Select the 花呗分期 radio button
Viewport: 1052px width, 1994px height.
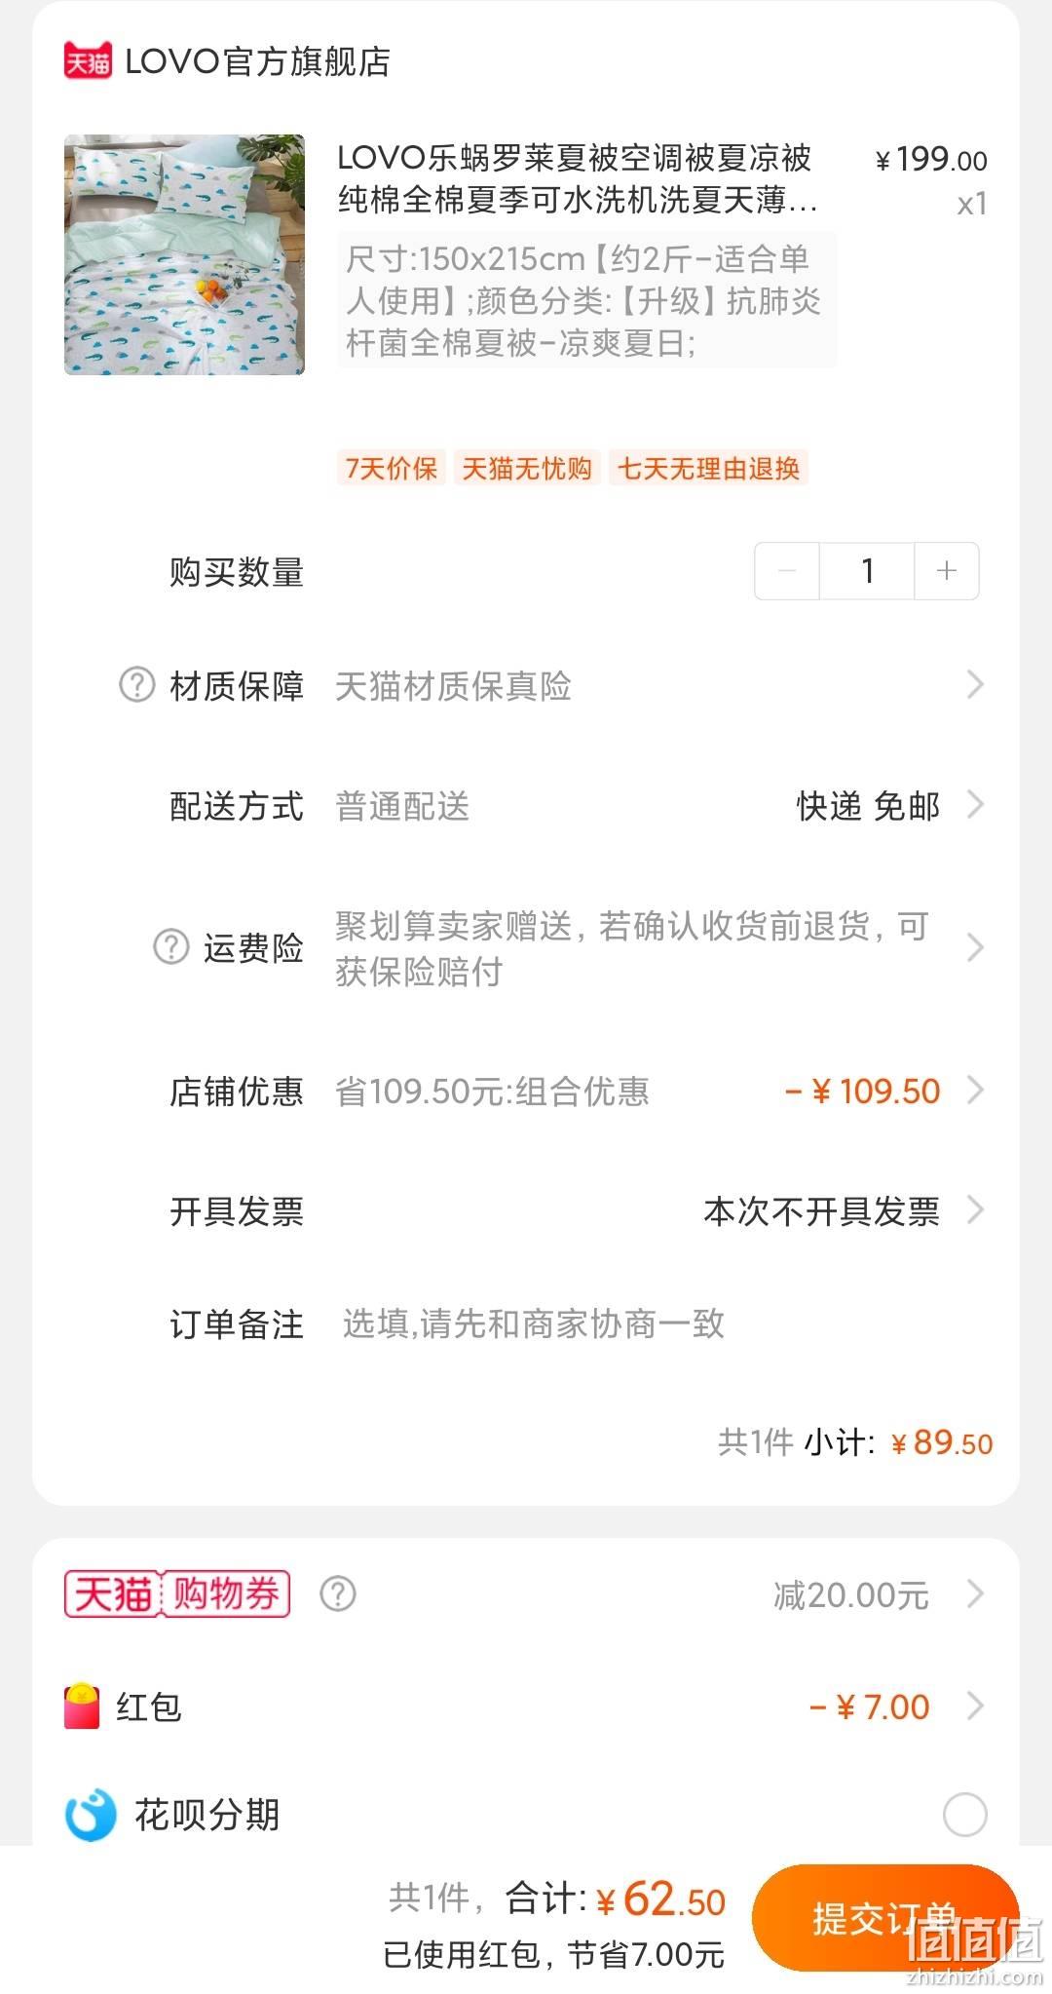point(964,1815)
